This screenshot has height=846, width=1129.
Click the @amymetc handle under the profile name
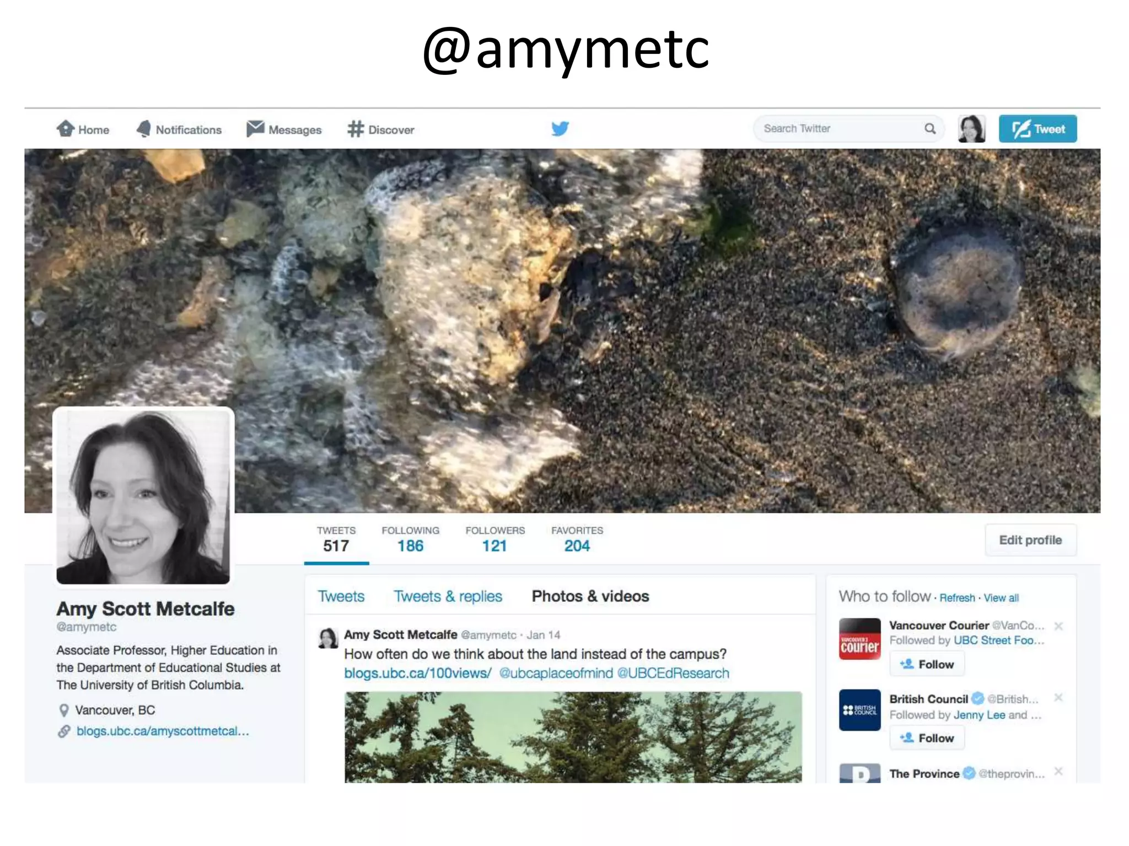tap(87, 627)
